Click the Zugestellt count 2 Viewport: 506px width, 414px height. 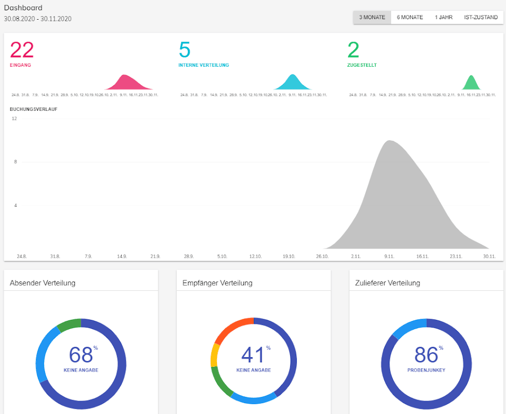point(353,50)
